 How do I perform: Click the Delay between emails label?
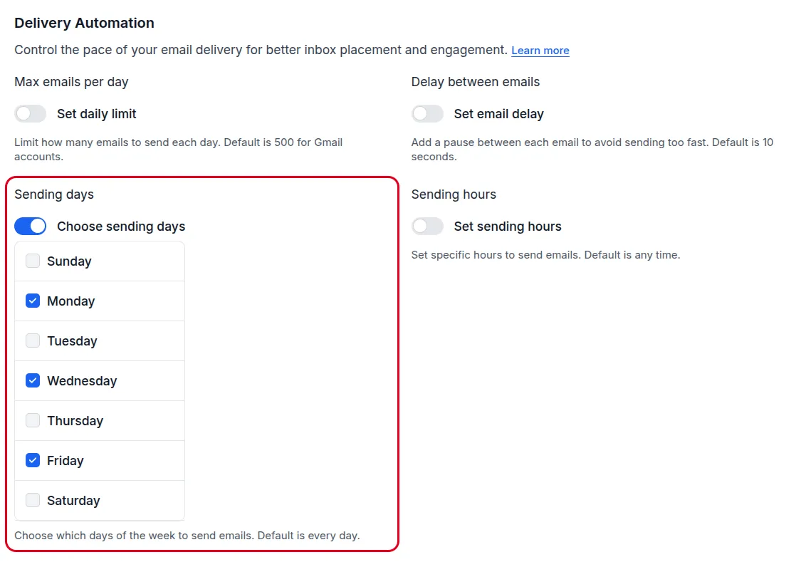tap(475, 82)
